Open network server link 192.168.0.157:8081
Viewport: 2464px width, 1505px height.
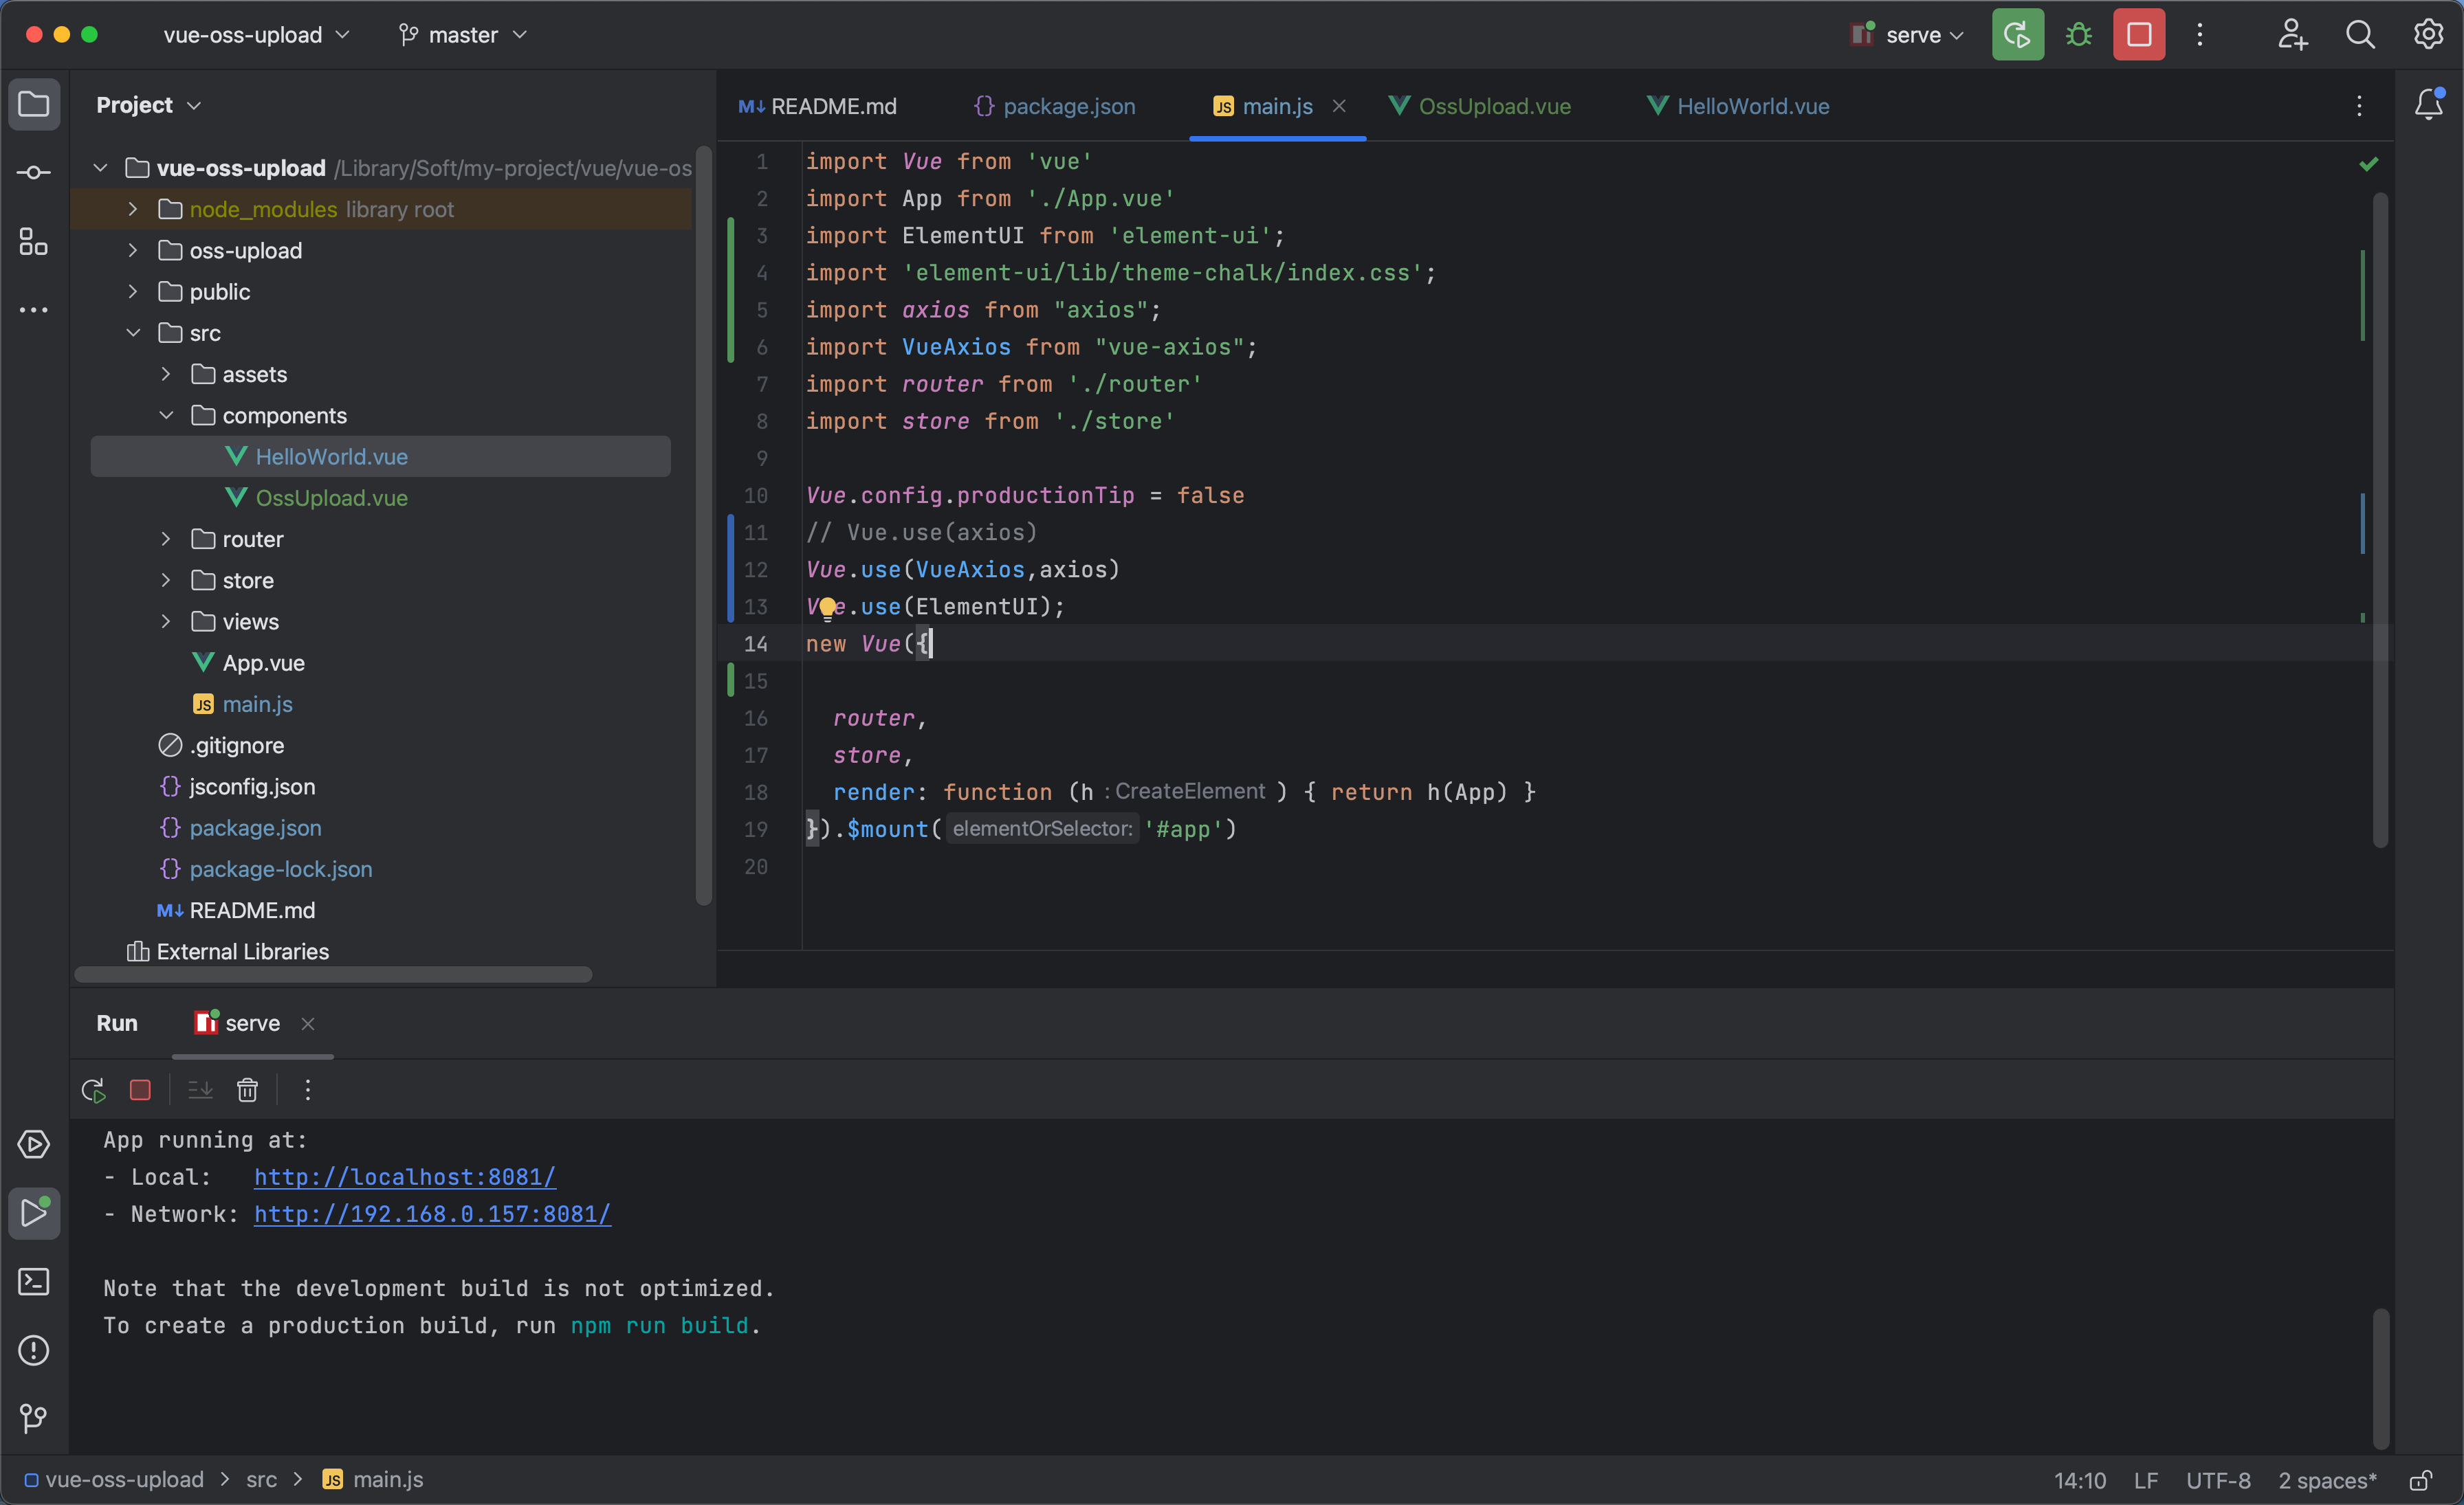[433, 1213]
